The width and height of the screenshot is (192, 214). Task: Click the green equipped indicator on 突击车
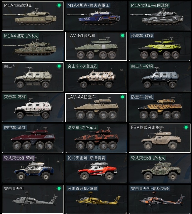59,66
